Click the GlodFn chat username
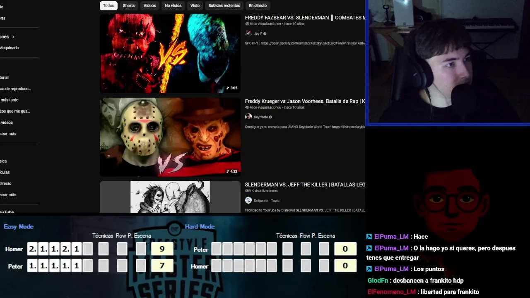The width and height of the screenshot is (530, 298). 378,281
